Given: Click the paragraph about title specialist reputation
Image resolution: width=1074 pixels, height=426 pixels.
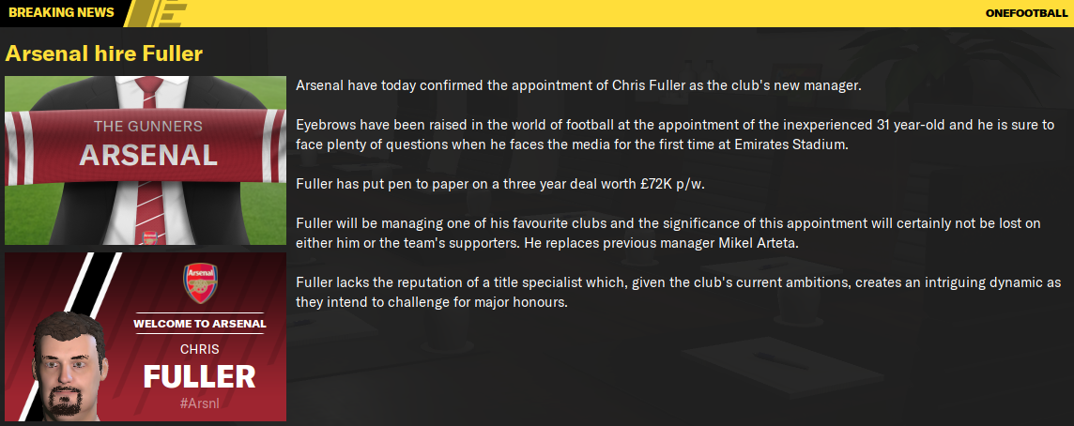Looking at the screenshot, I should coord(677,293).
